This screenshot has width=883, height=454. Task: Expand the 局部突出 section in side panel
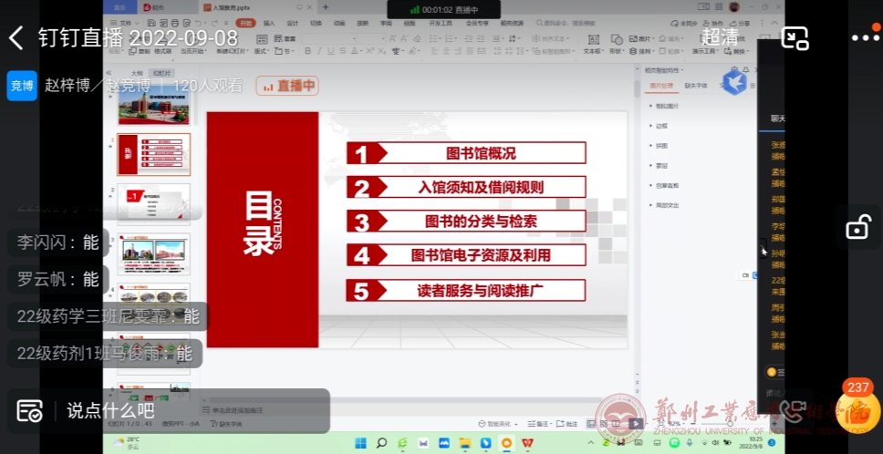click(667, 205)
